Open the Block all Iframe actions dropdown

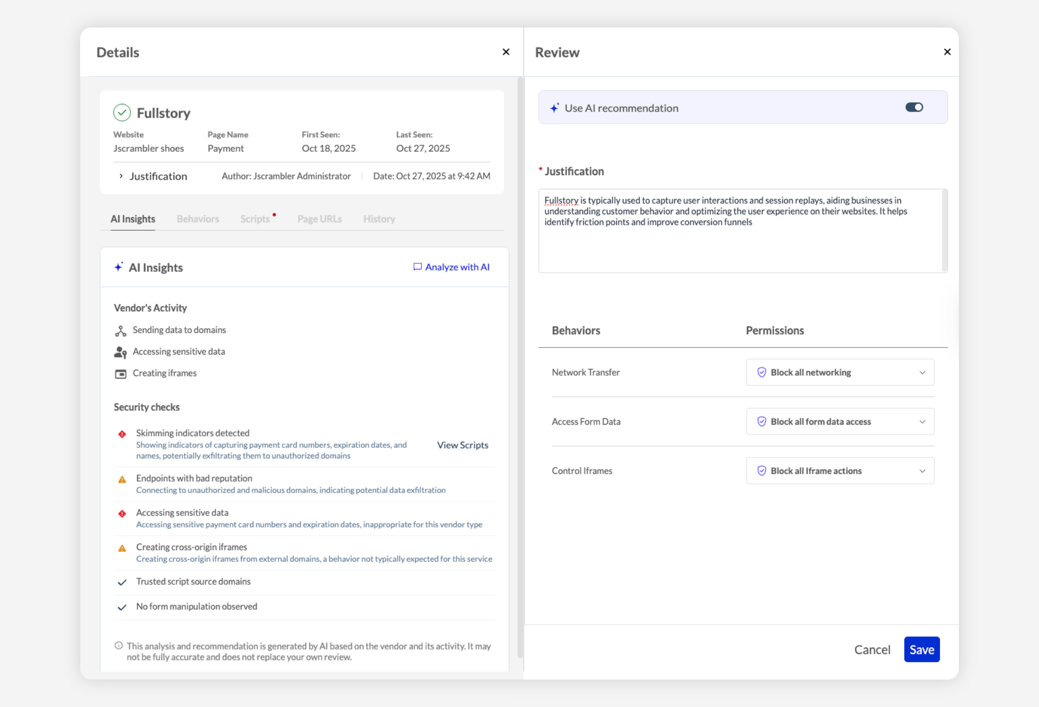(922, 471)
